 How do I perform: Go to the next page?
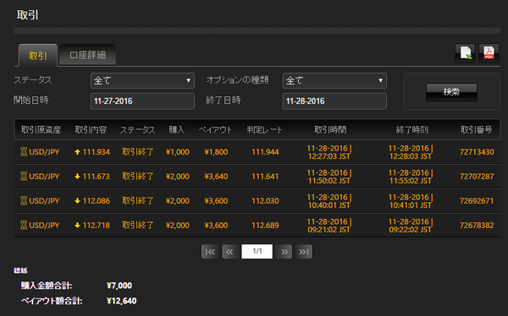(x=284, y=252)
